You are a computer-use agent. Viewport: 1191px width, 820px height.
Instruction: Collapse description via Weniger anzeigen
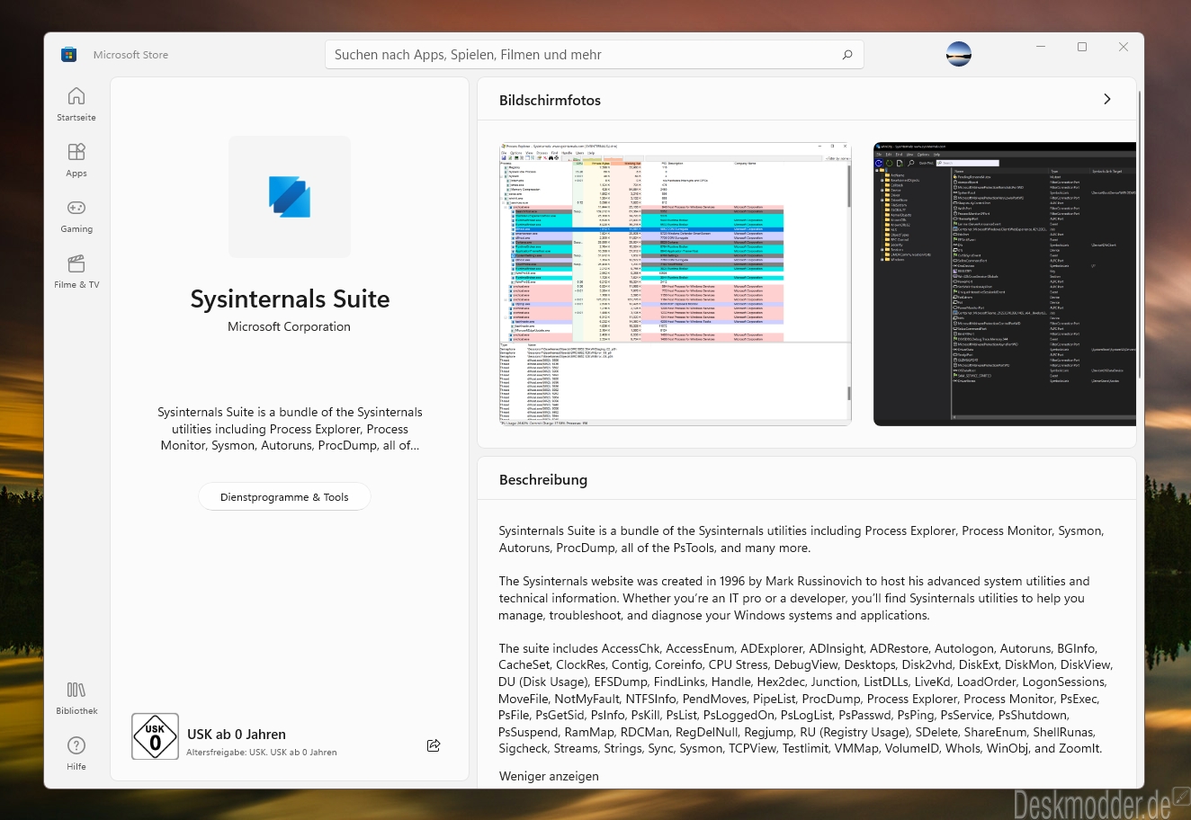point(549,776)
